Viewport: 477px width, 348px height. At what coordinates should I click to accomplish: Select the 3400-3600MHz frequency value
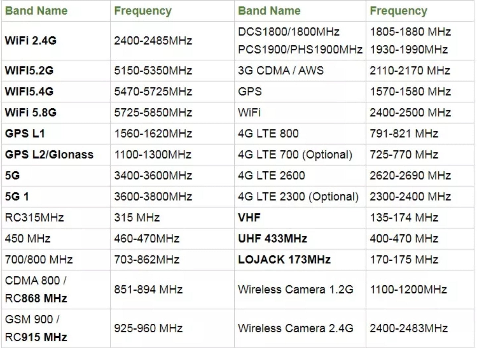(x=153, y=176)
